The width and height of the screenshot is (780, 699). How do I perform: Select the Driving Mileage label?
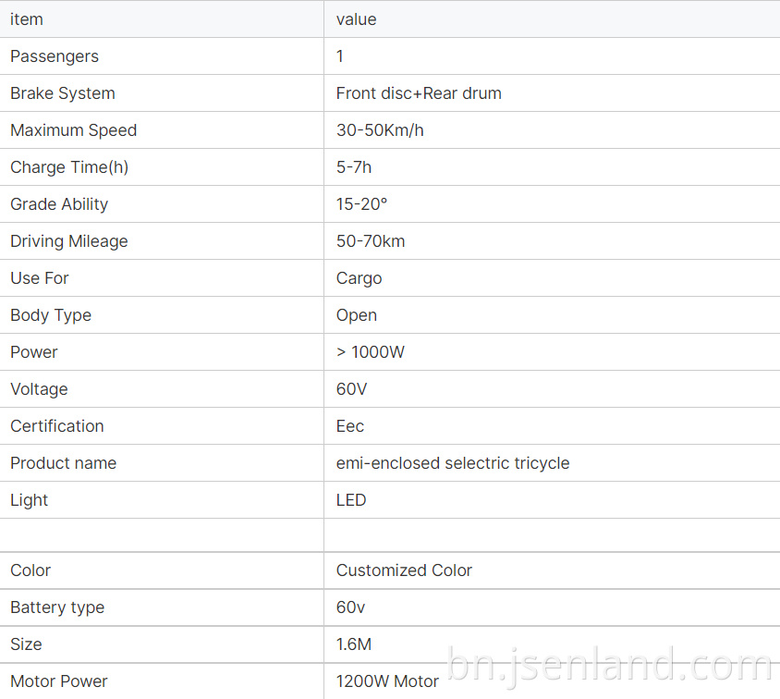pyautogui.click(x=69, y=241)
